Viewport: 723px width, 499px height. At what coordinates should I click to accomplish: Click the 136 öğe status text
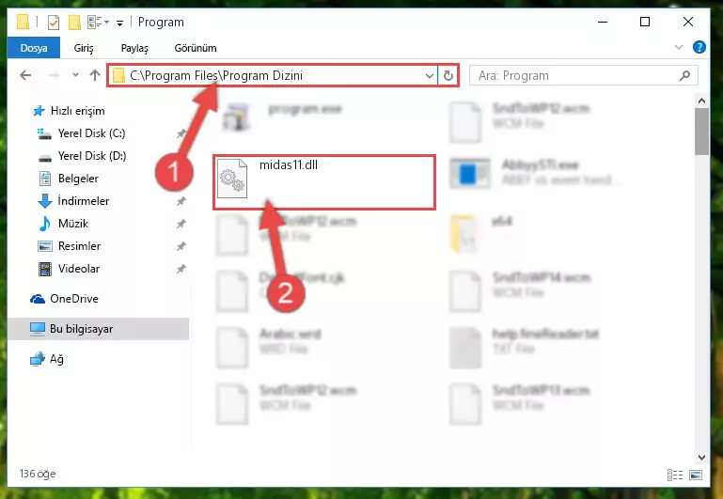[x=38, y=474]
